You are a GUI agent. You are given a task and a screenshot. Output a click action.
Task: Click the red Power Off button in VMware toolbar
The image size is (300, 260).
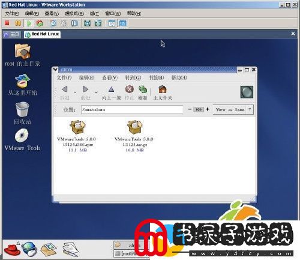(7, 23)
